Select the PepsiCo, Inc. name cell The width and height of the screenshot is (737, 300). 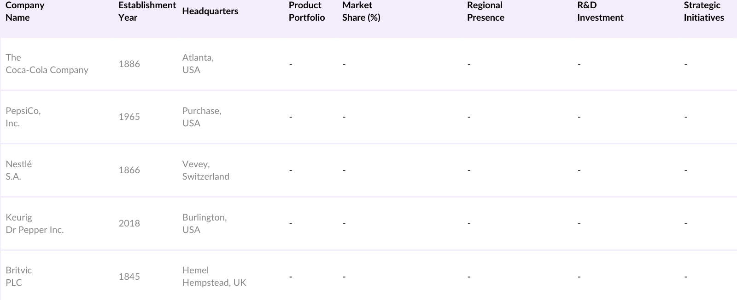pos(23,117)
